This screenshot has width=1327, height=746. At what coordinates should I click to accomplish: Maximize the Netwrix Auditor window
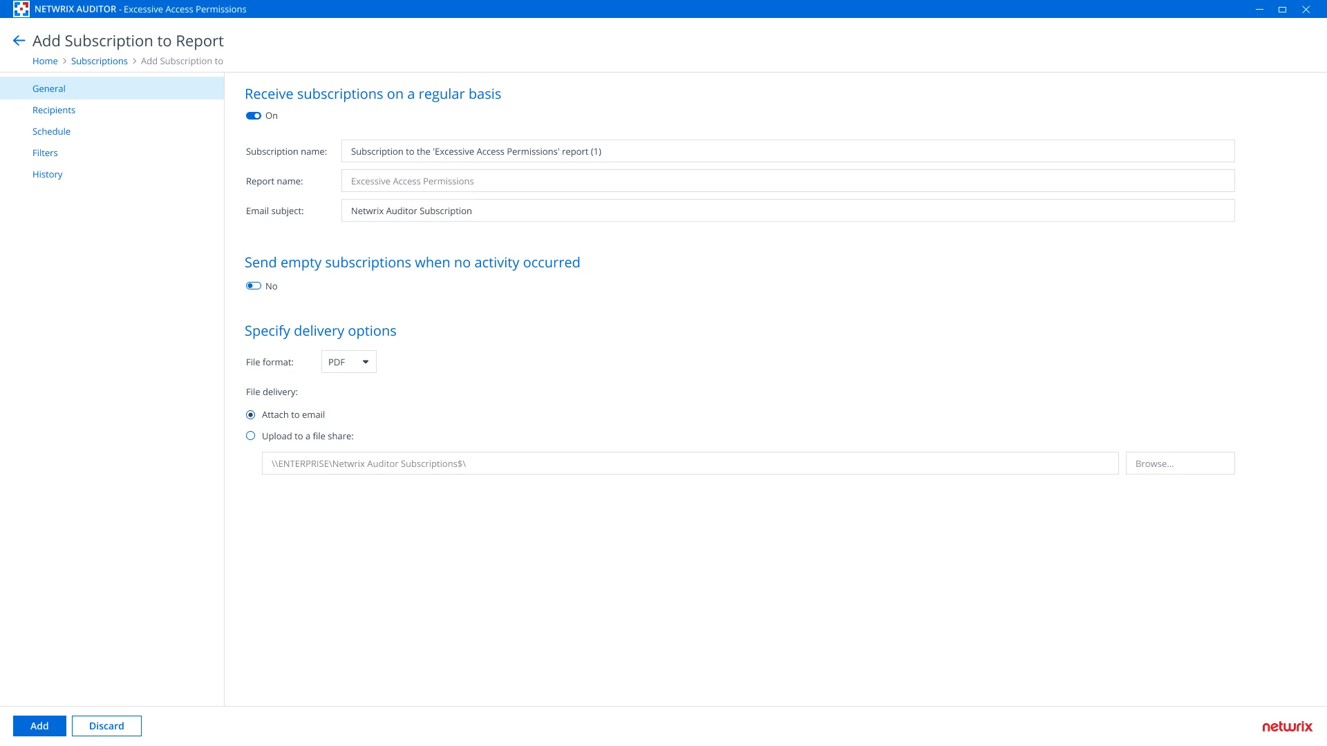[x=1282, y=9]
